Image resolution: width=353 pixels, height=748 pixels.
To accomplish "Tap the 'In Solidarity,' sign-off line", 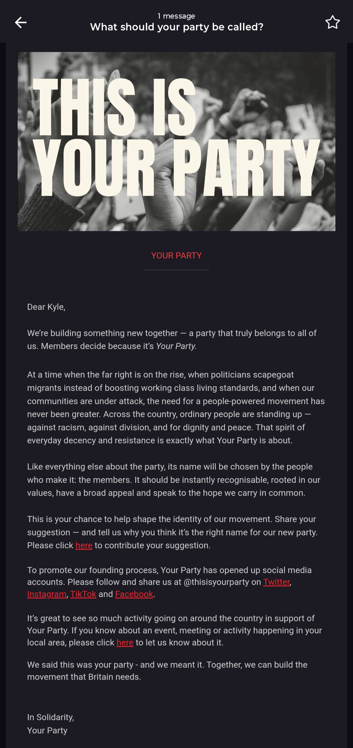I will pyautogui.click(x=50, y=717).
